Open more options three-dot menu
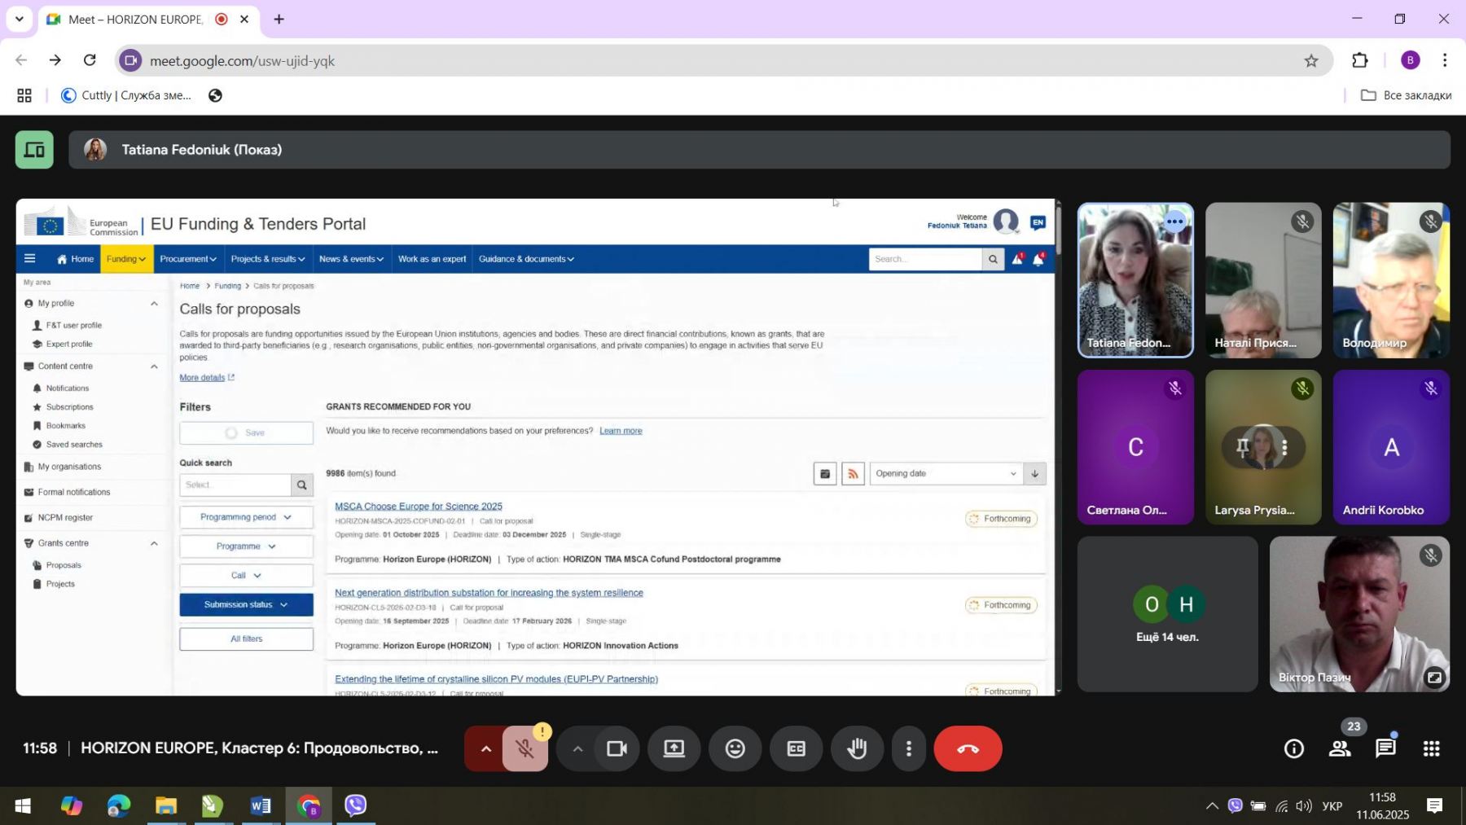The width and height of the screenshot is (1466, 825). coord(909,749)
